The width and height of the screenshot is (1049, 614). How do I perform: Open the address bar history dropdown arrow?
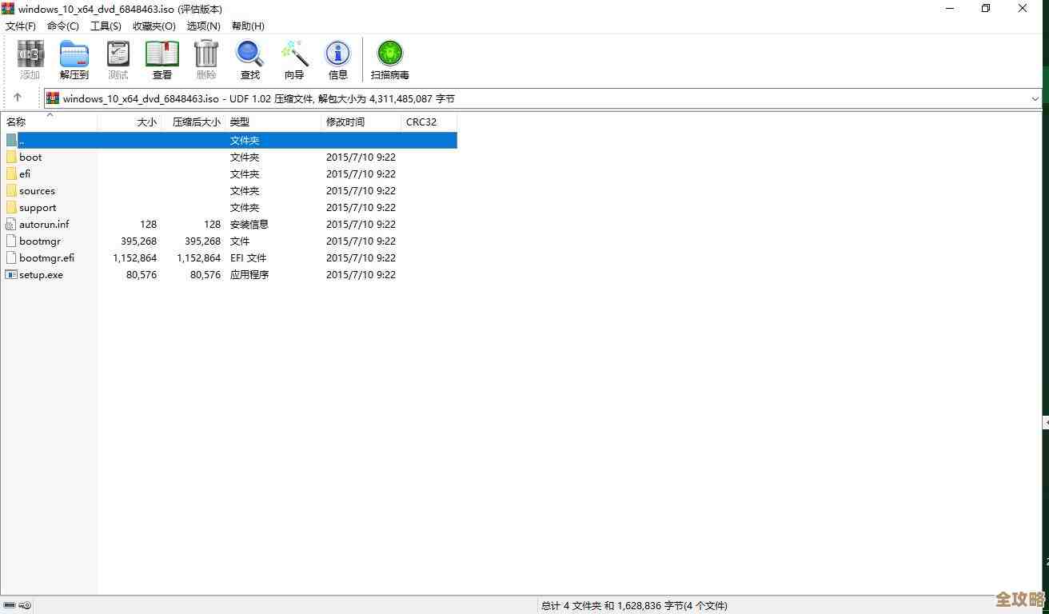click(1036, 98)
